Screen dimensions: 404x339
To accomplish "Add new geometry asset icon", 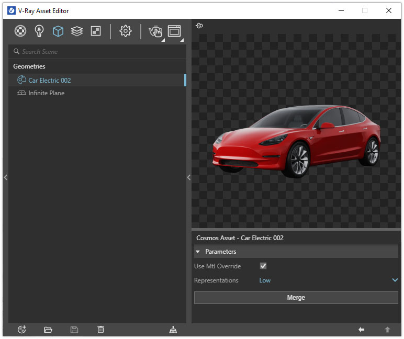I will coord(22,330).
